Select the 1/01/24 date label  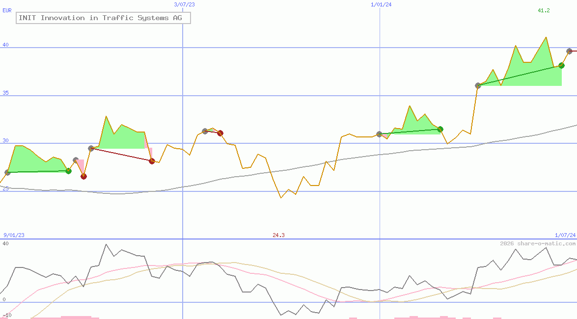click(x=381, y=4)
